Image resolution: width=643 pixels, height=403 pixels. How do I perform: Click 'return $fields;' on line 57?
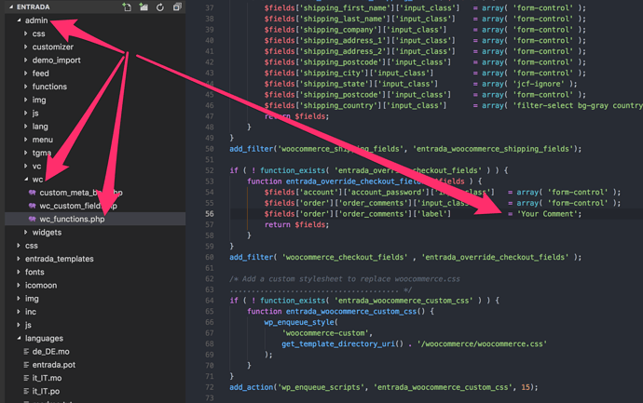[296, 224]
